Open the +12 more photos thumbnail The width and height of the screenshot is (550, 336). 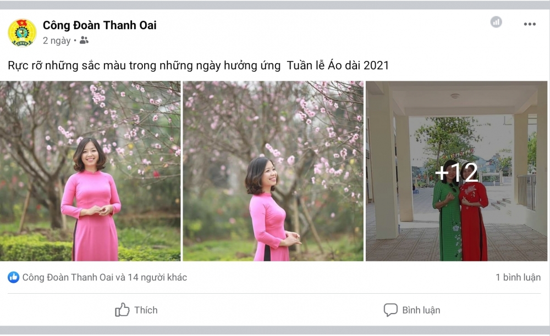pos(457,171)
